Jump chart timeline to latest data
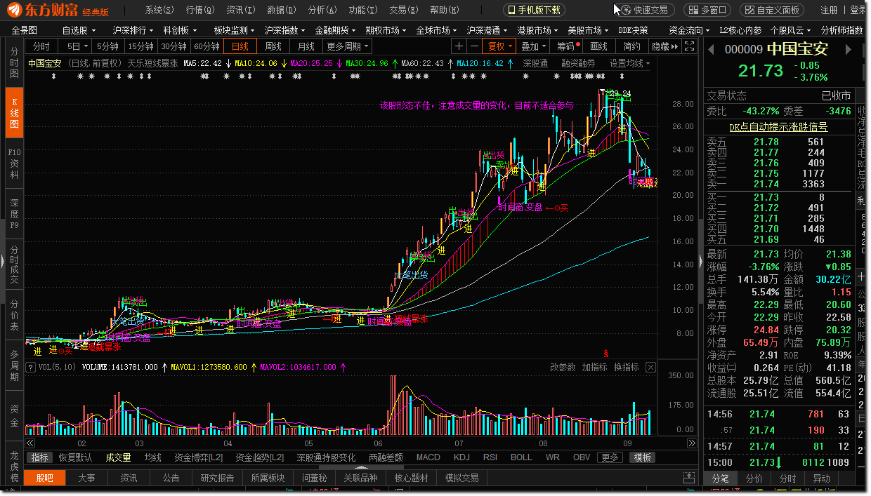The width and height of the screenshot is (871, 496). click(692, 443)
